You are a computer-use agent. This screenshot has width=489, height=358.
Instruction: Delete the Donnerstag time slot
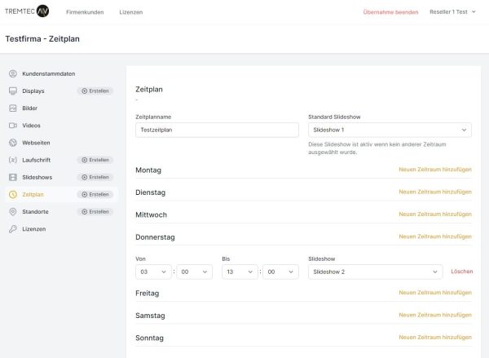click(461, 272)
